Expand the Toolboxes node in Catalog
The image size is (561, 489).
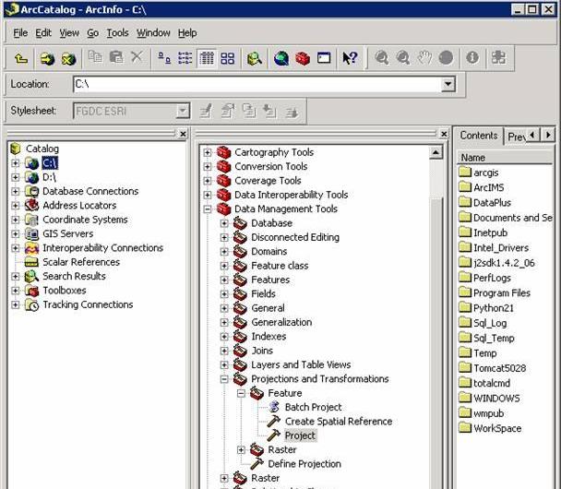pos(15,291)
